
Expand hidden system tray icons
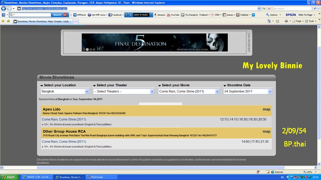pyautogui.click(x=288, y=177)
